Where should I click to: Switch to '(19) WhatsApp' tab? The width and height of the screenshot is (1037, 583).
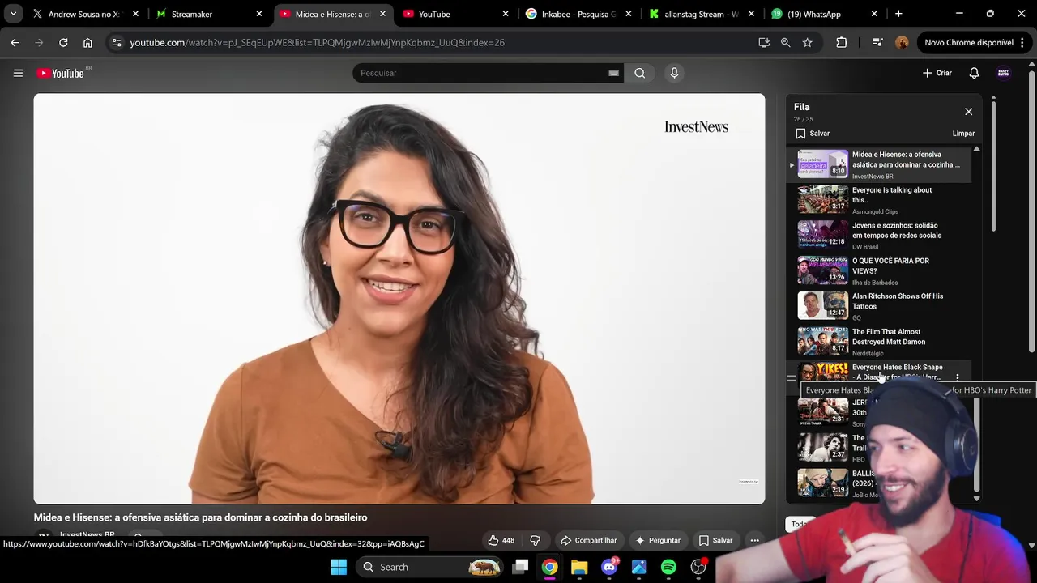point(826,14)
